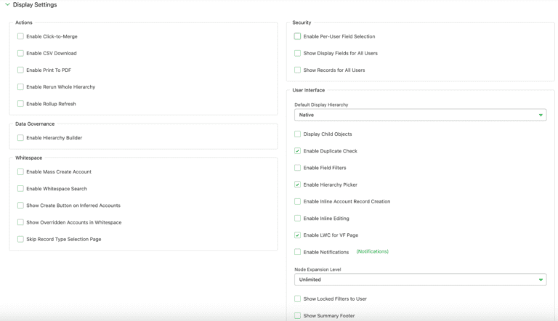Screen dimensions: 558x321
Task: Tick Enable Mass Create Account
Action: click(20, 171)
